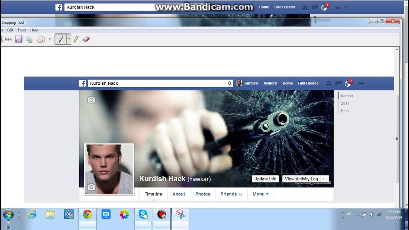Expand the More dropdown tab
This screenshot has height=230, width=409.
click(x=260, y=194)
